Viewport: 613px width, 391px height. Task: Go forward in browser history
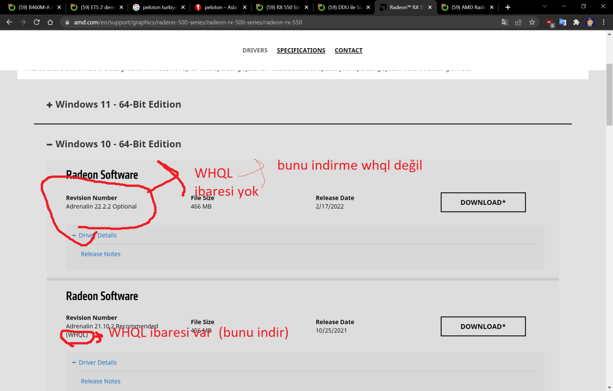click(23, 22)
